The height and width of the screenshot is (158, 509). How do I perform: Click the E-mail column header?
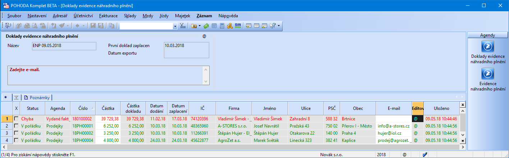click(394, 108)
